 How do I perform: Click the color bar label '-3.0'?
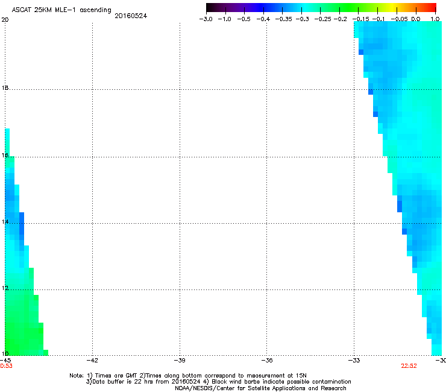206,19
